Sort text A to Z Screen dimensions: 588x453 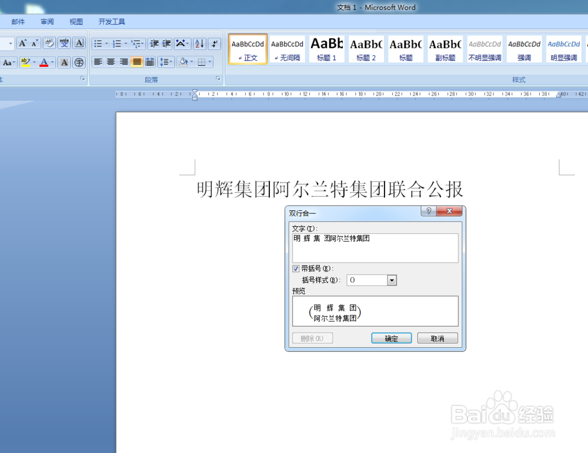(199, 44)
